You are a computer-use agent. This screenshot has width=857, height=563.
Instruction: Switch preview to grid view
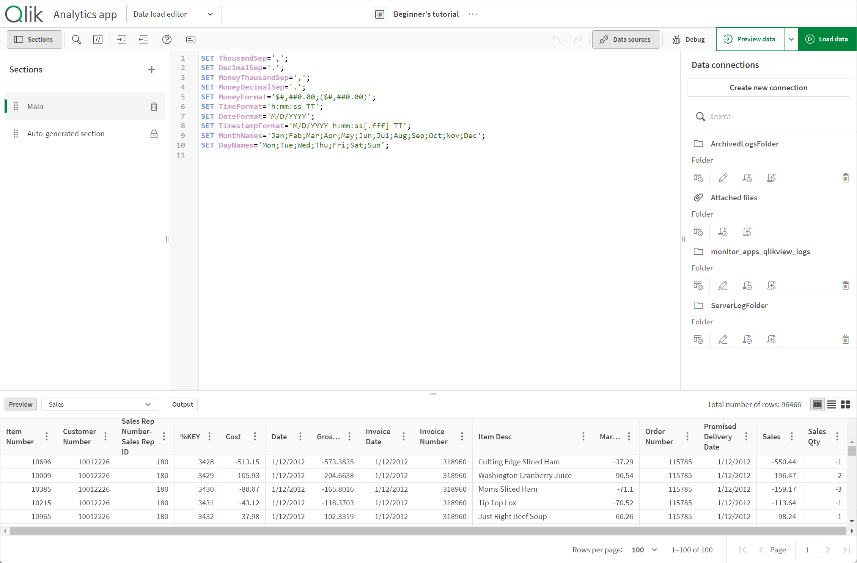pyautogui.click(x=845, y=404)
